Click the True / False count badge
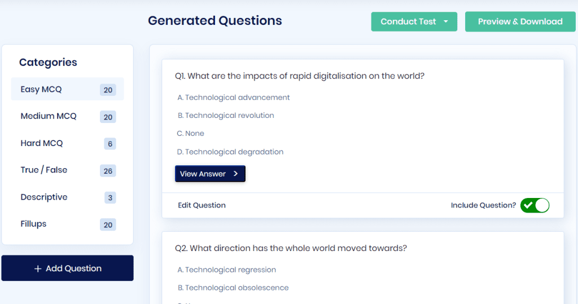This screenshot has width=578, height=304. [108, 170]
